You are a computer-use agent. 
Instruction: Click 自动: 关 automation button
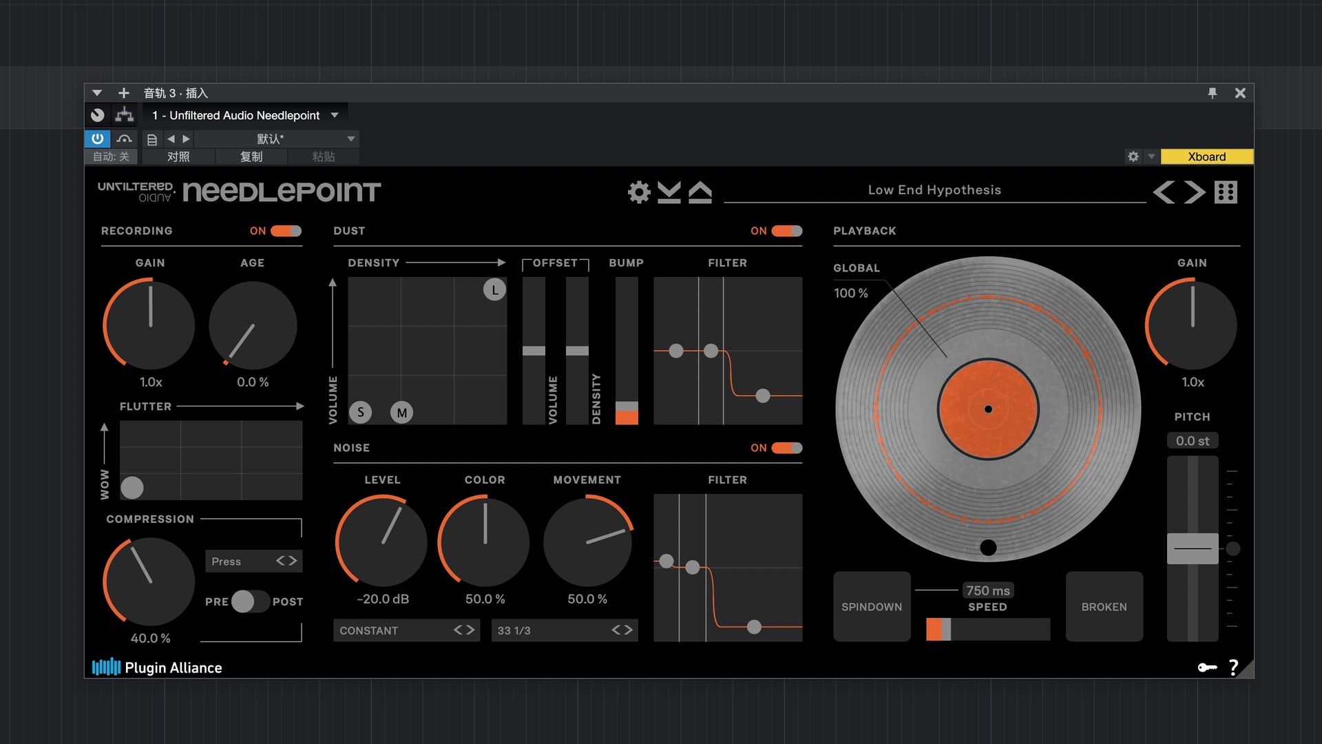(111, 157)
